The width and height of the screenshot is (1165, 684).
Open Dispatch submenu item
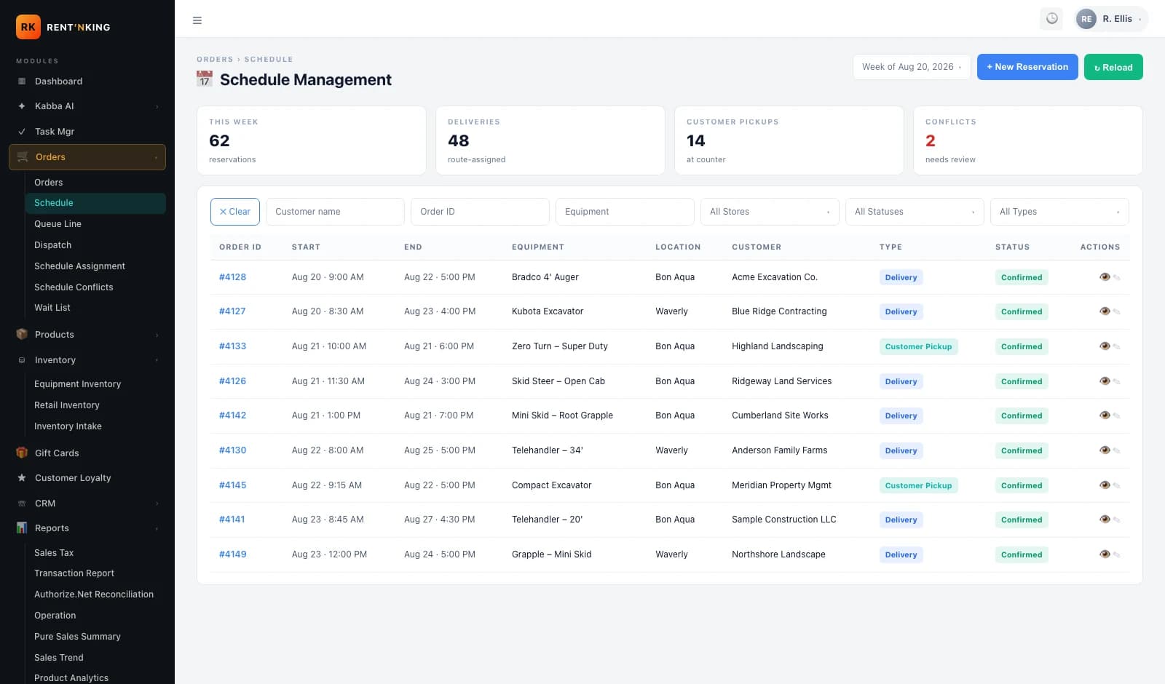(x=95, y=245)
